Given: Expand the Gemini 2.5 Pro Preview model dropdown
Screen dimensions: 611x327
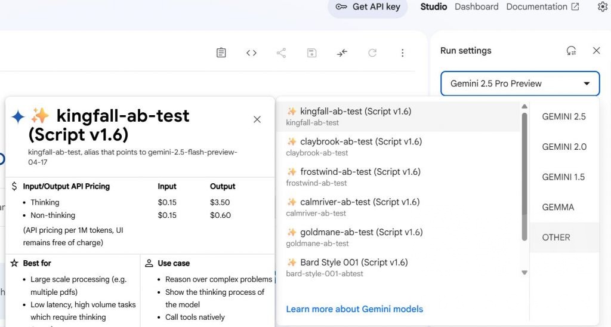Looking at the screenshot, I should pyautogui.click(x=520, y=84).
